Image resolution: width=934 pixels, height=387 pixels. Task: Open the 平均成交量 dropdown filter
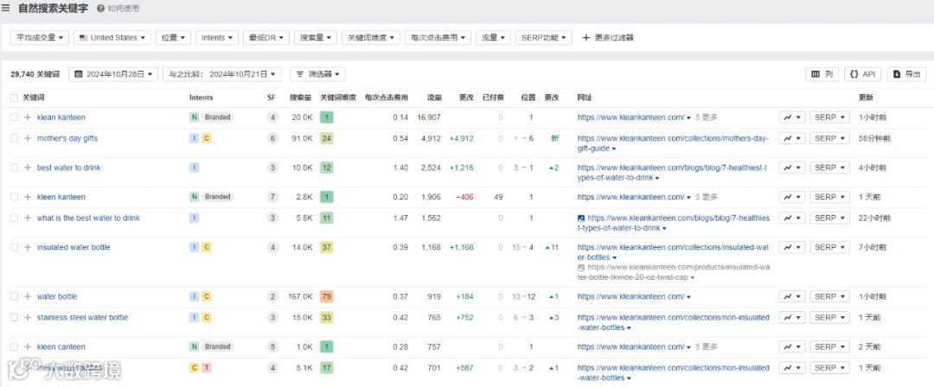(x=40, y=37)
